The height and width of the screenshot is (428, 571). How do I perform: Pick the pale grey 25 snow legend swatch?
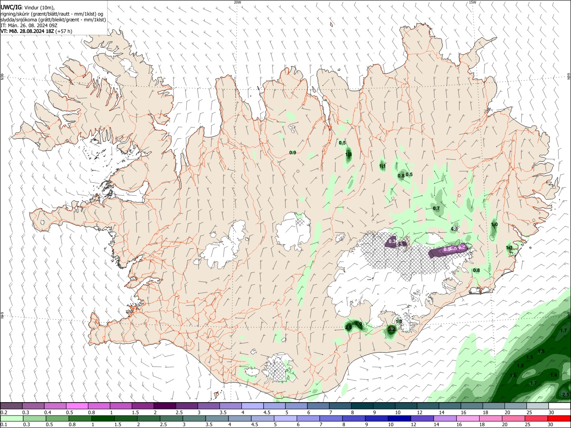pyautogui.click(x=538, y=406)
